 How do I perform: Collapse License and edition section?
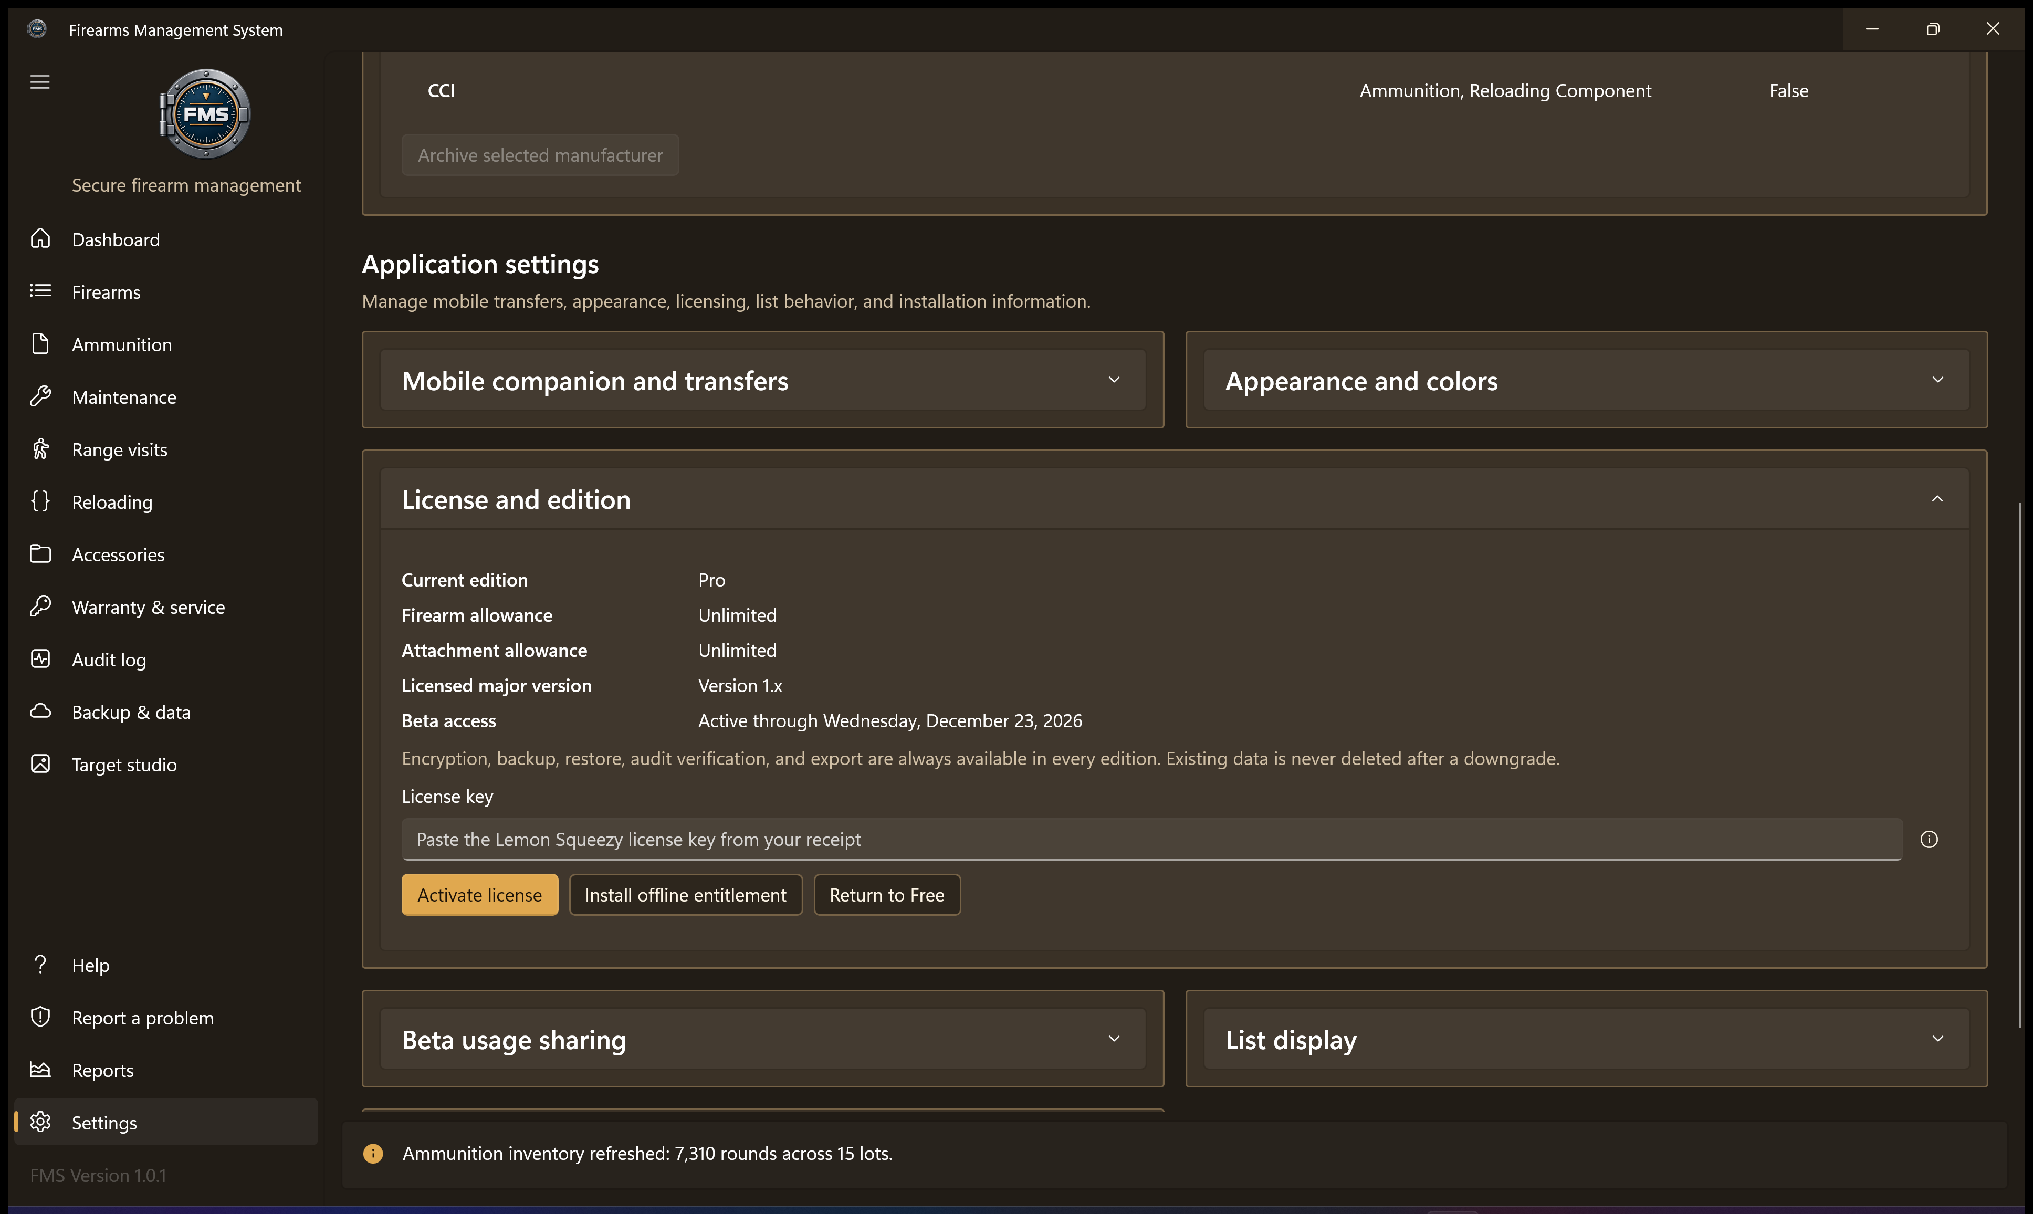click(x=1175, y=499)
